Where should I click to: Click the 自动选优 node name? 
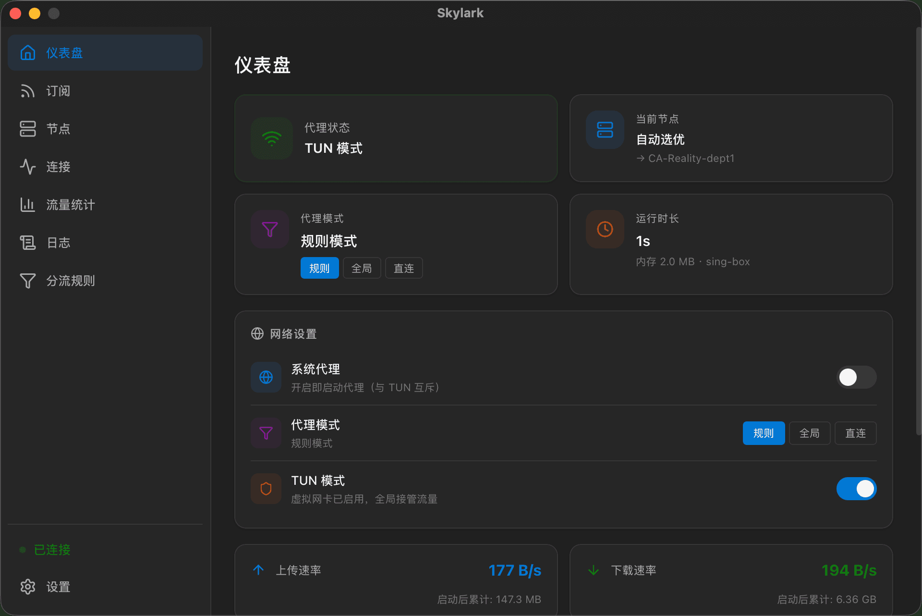(660, 139)
